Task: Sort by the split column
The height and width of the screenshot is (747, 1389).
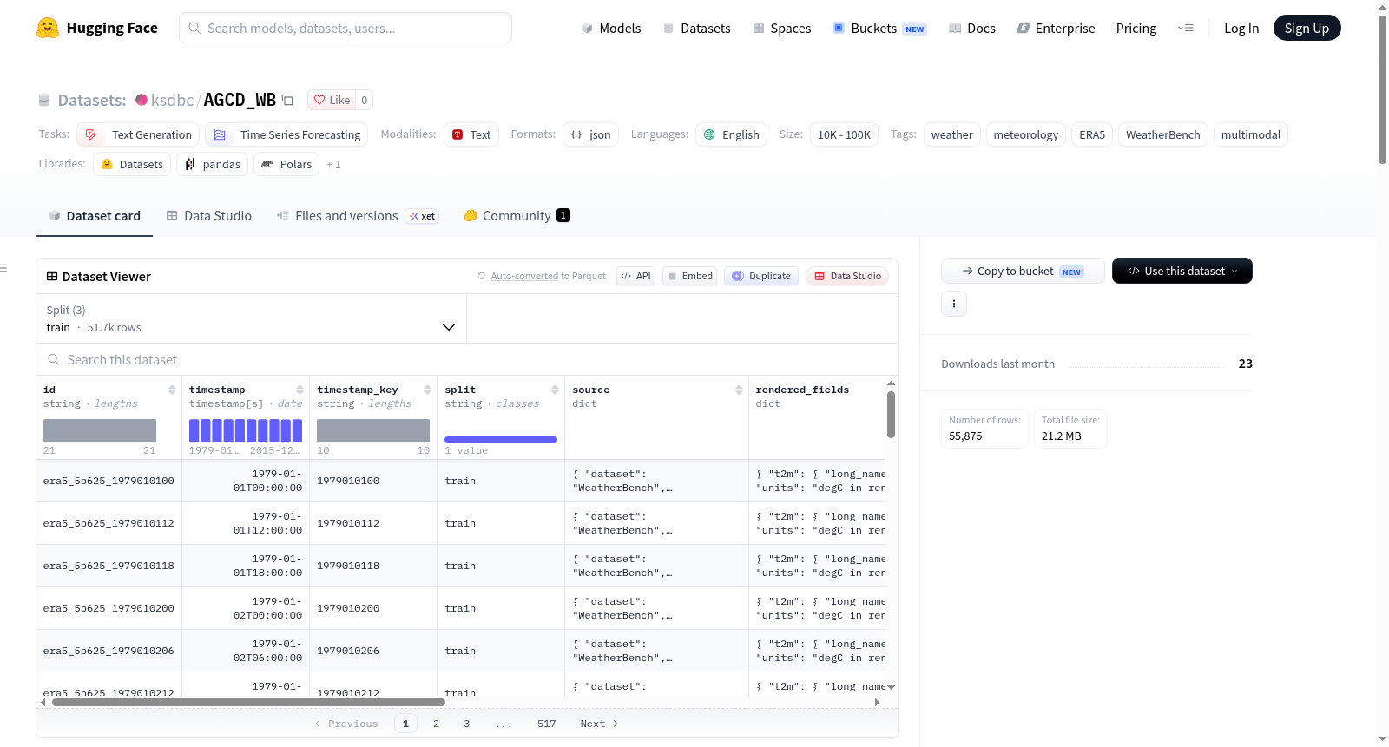Action: [x=555, y=390]
